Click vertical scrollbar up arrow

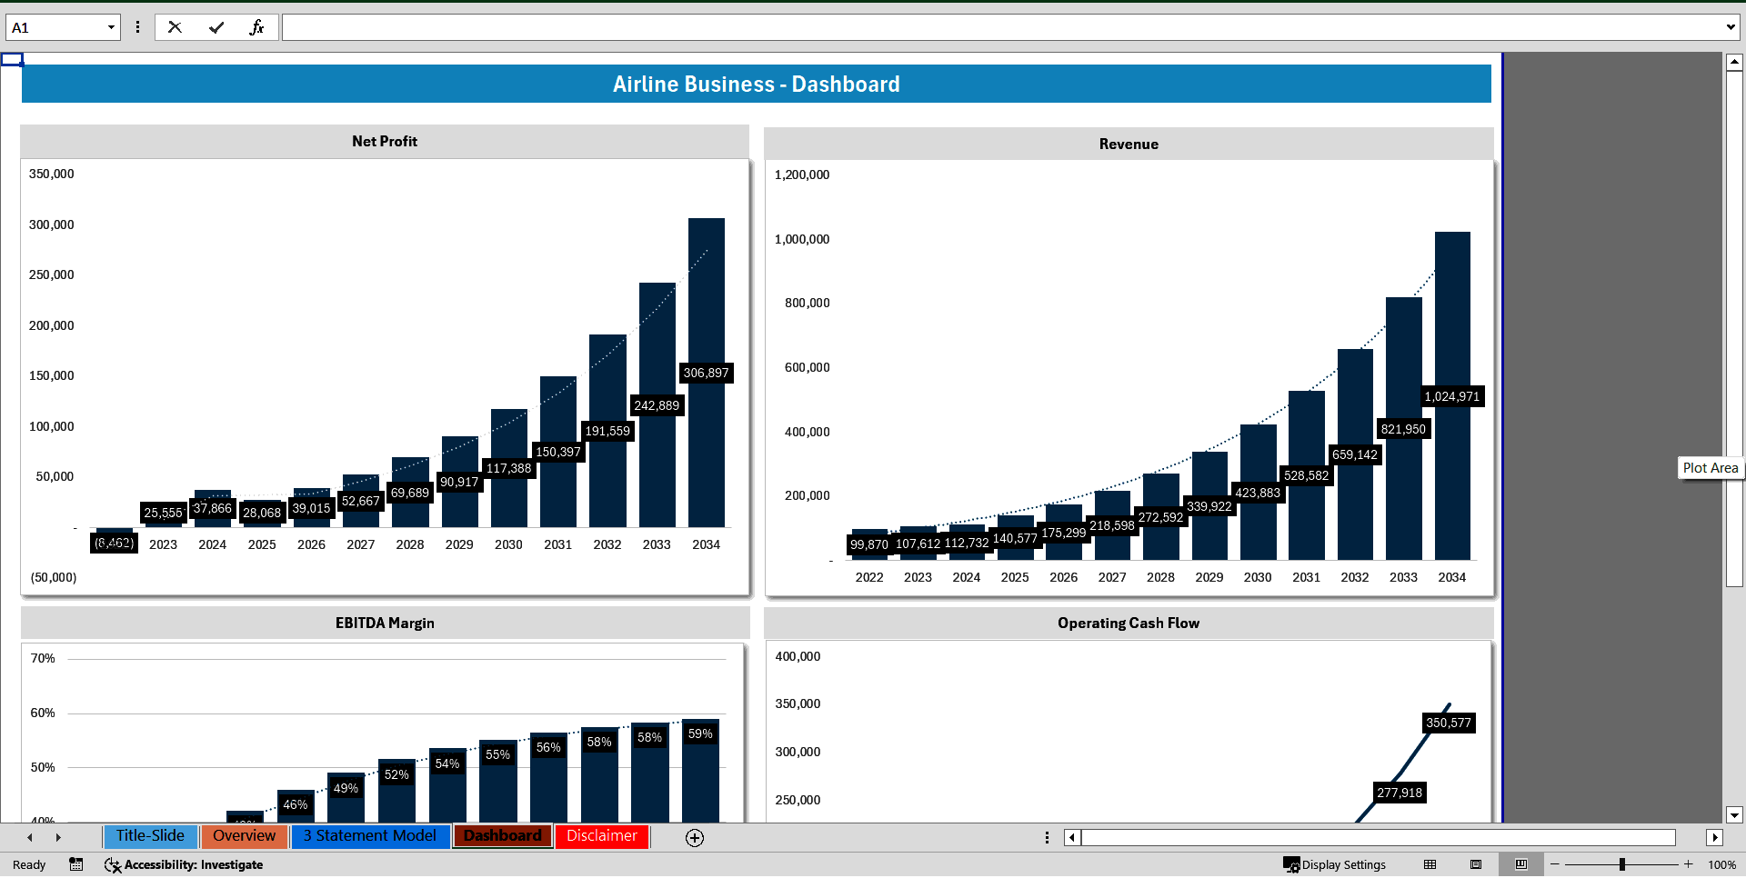click(1734, 63)
